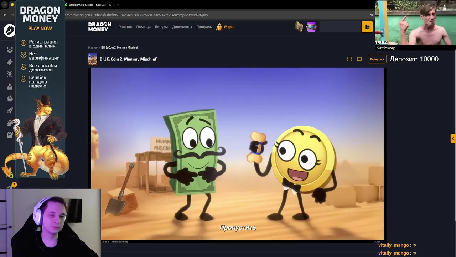Open the Бонусы menu item
Screen dimensions: 456x257
(x=161, y=27)
